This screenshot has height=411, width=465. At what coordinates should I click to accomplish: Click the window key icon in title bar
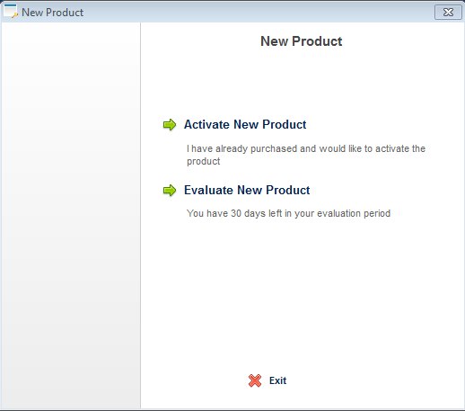(11, 12)
